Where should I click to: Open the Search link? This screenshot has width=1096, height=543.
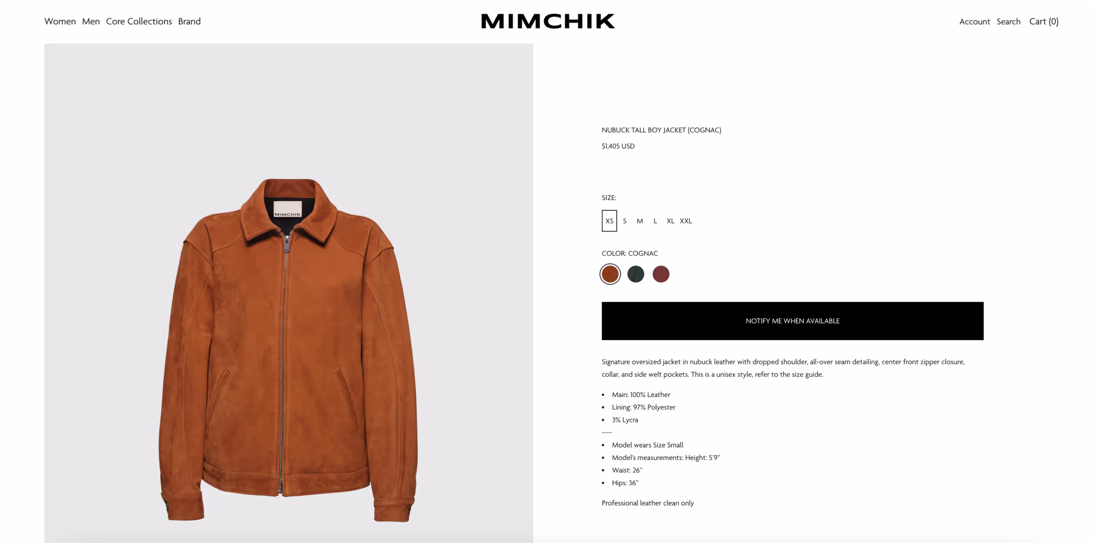click(x=1008, y=21)
